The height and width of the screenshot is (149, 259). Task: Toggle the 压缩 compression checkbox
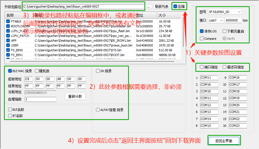click(x=175, y=6)
